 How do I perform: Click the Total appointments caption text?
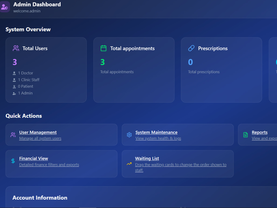point(117,72)
